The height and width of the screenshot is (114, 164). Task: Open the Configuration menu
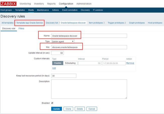pos(66,4)
